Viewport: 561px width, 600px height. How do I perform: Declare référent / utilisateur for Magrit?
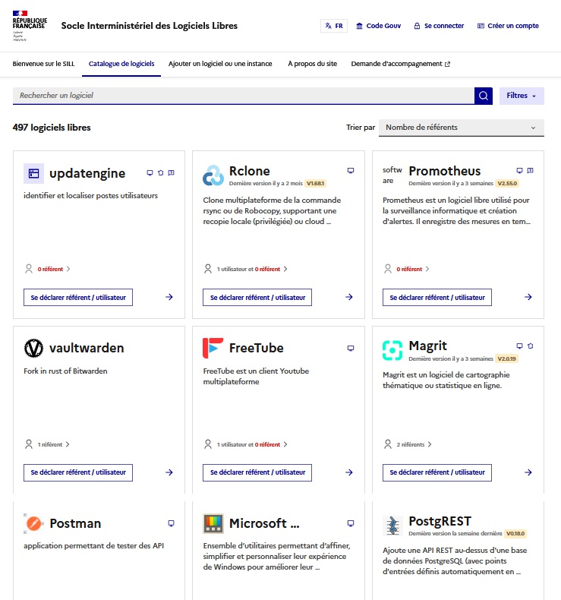[x=437, y=472]
